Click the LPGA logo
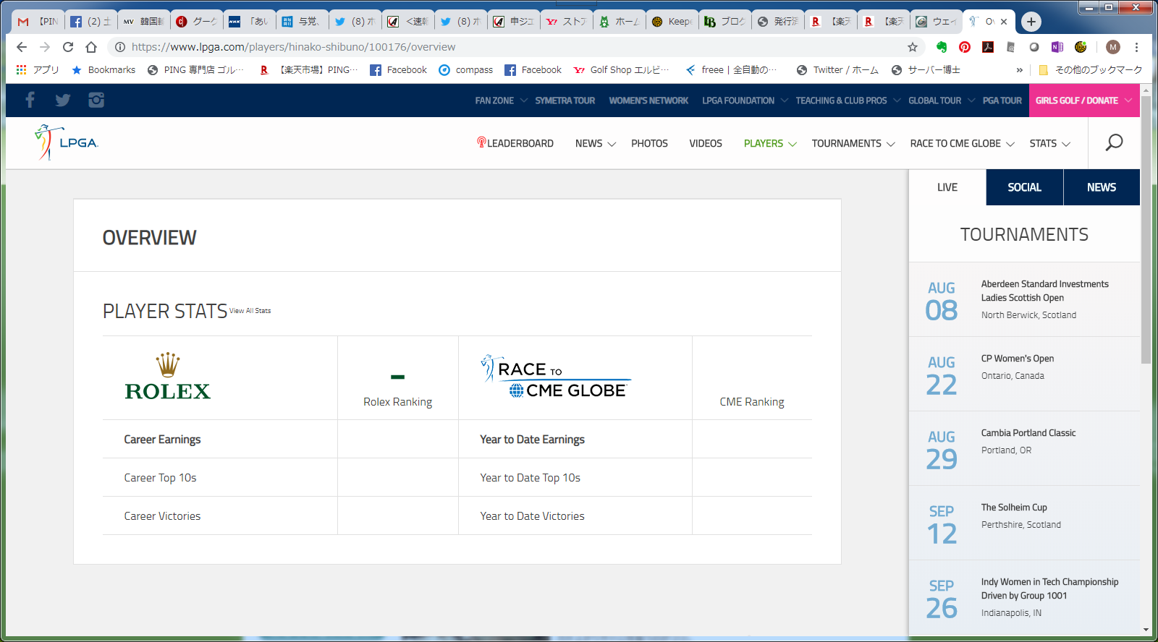The height and width of the screenshot is (642, 1158). tap(67, 142)
